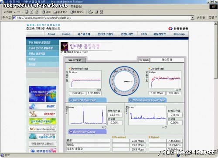
Task: Click the 13.0 Mbps maximum download value
Action: tap(138, 145)
